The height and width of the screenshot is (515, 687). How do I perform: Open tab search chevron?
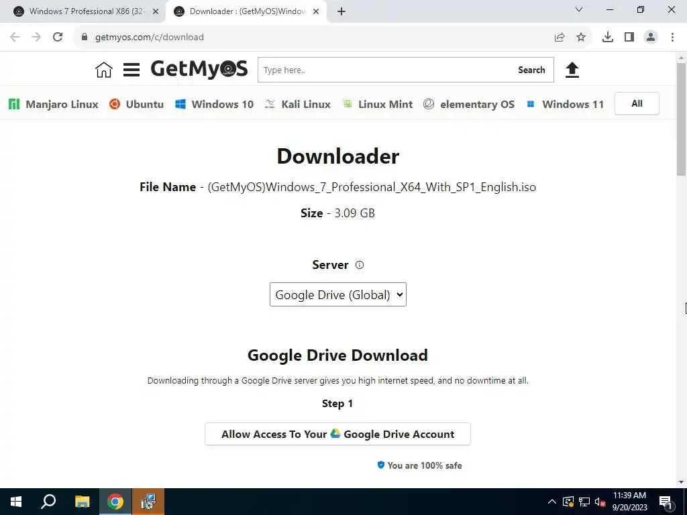(579, 9)
